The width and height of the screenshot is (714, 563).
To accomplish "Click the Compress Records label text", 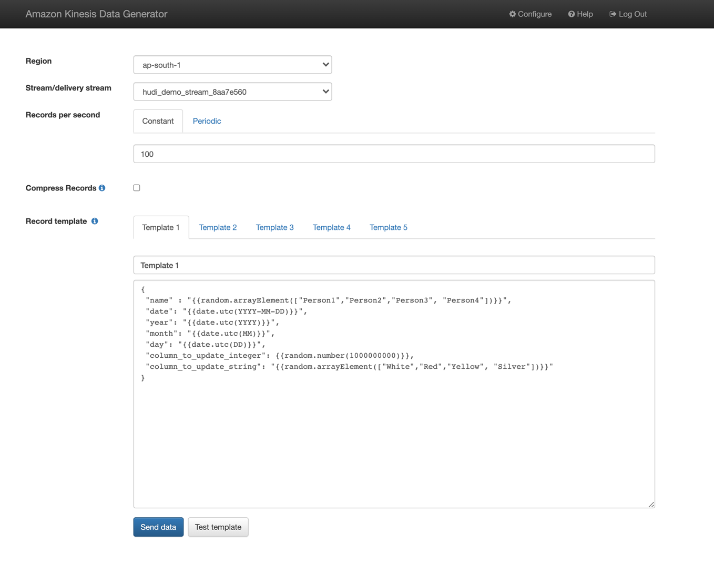I will coord(61,188).
